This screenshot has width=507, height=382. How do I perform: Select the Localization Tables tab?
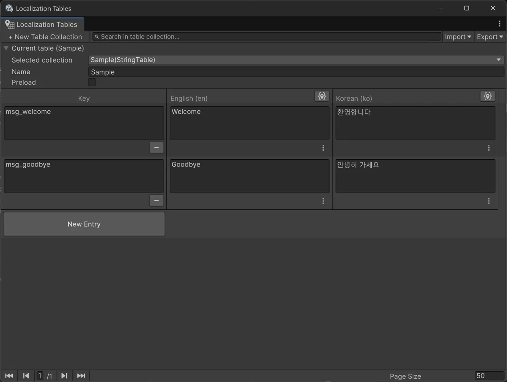[42, 24]
